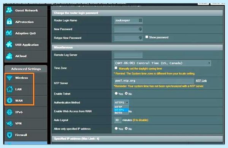Choose BOTH in authentication list

121,113
